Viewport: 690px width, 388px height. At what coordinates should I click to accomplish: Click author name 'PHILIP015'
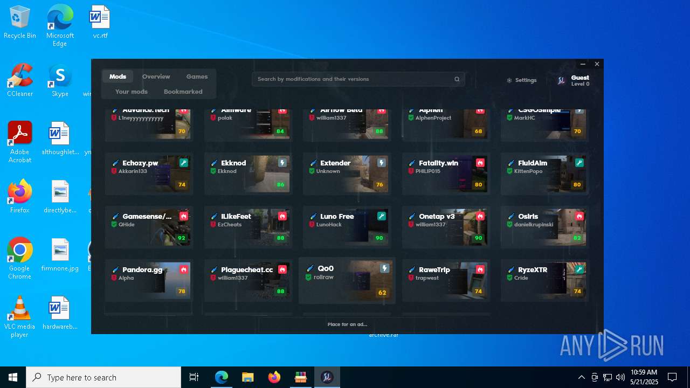click(428, 171)
